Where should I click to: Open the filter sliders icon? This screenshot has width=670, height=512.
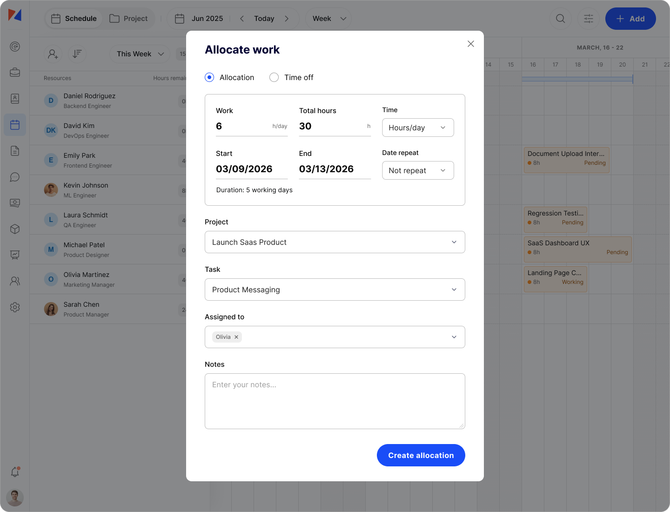[x=589, y=19]
